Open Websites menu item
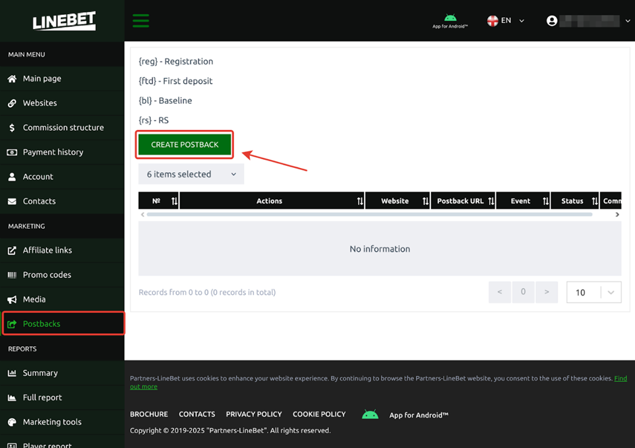 (x=62, y=103)
